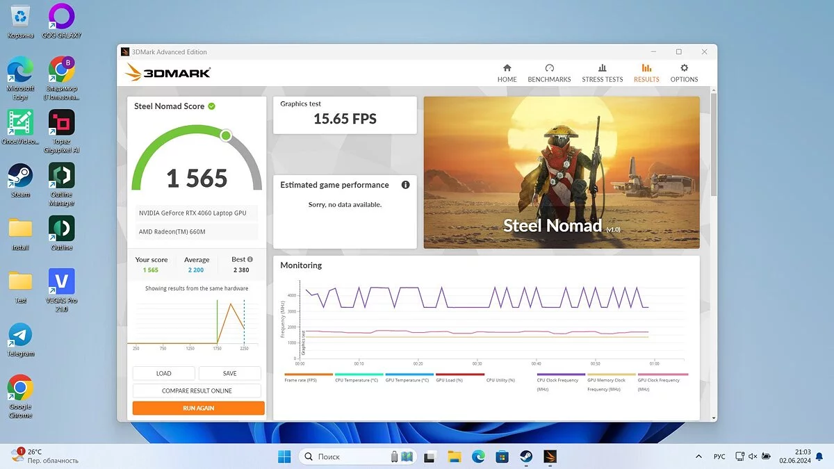Click the Install folder on the desktop
This screenshot has width=834, height=469.
coord(21,233)
